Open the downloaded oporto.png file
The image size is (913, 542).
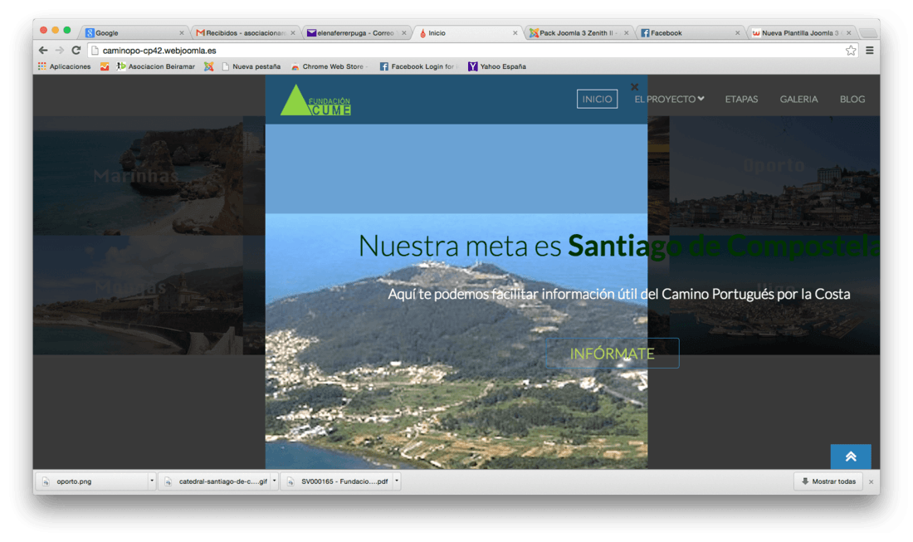[x=93, y=481]
